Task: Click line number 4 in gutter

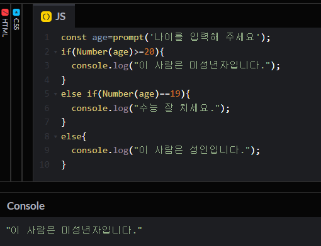Action: (x=47, y=80)
